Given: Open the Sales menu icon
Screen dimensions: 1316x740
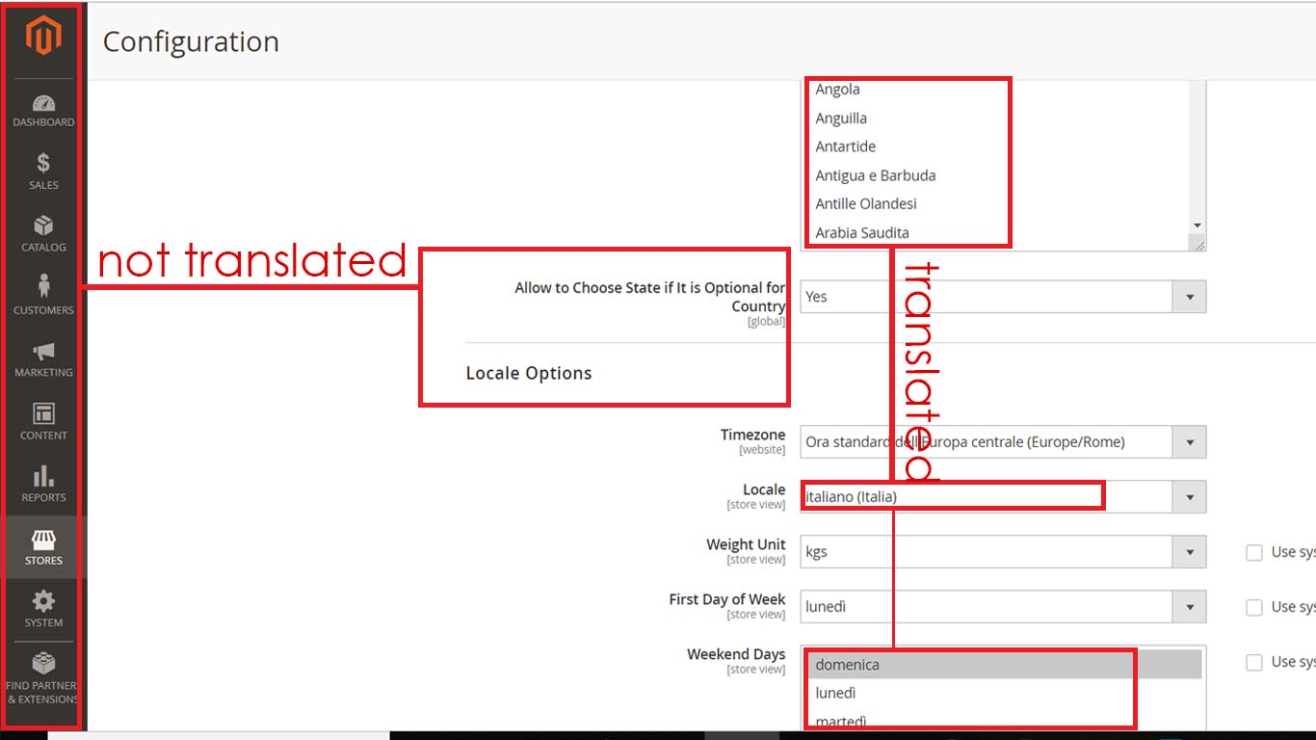Looking at the screenshot, I should pyautogui.click(x=43, y=164).
